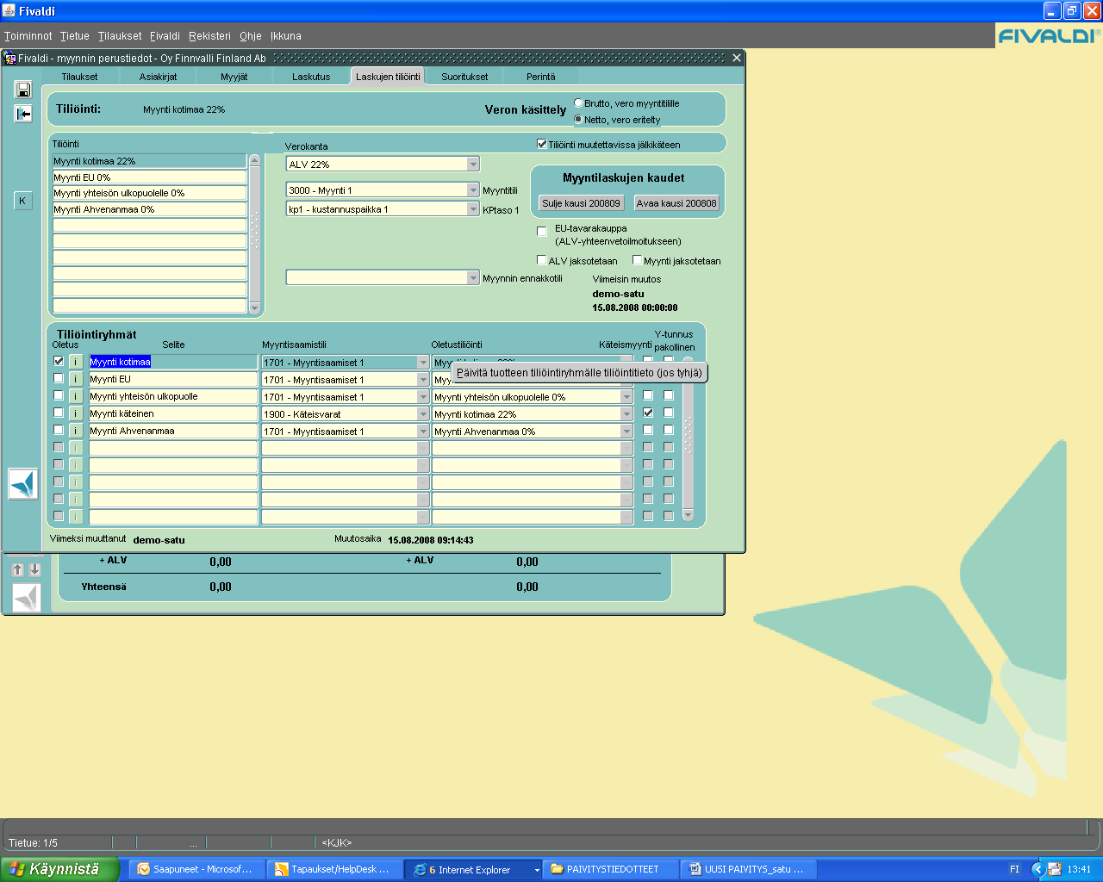Click the FI language indicator in tray

click(x=1014, y=869)
